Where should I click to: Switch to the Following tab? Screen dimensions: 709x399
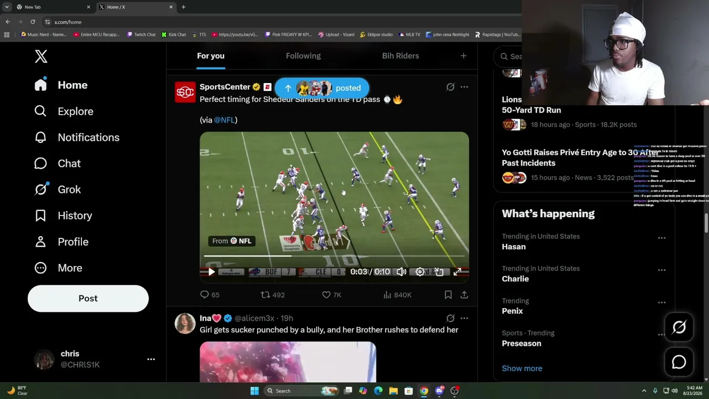303,56
